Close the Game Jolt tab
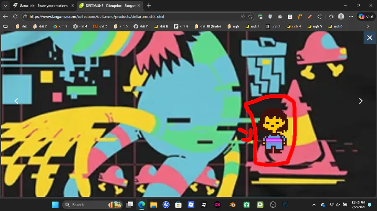This screenshot has width=377, height=211. point(72,5)
